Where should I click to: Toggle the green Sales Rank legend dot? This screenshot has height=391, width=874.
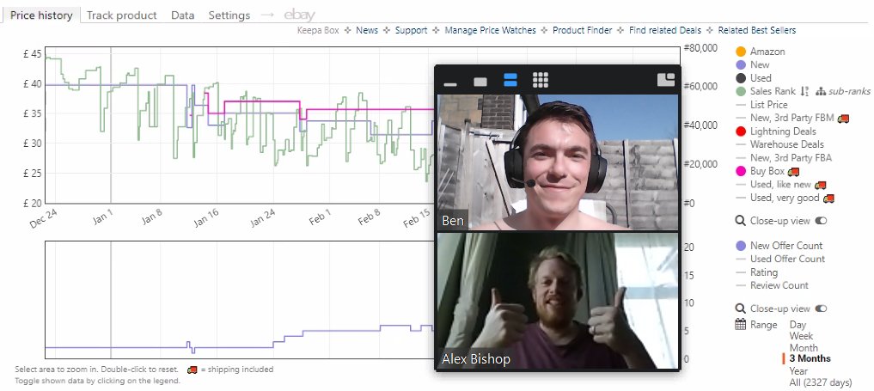741,91
